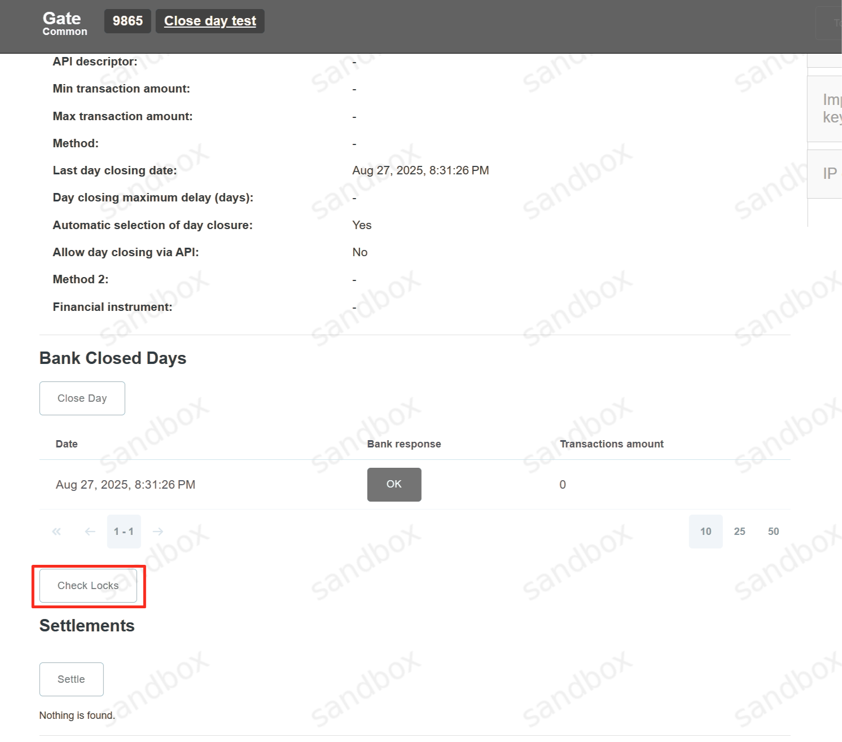Screen dimensions: 842x742
Task: Click the previous page arrow
Action: pyautogui.click(x=90, y=532)
